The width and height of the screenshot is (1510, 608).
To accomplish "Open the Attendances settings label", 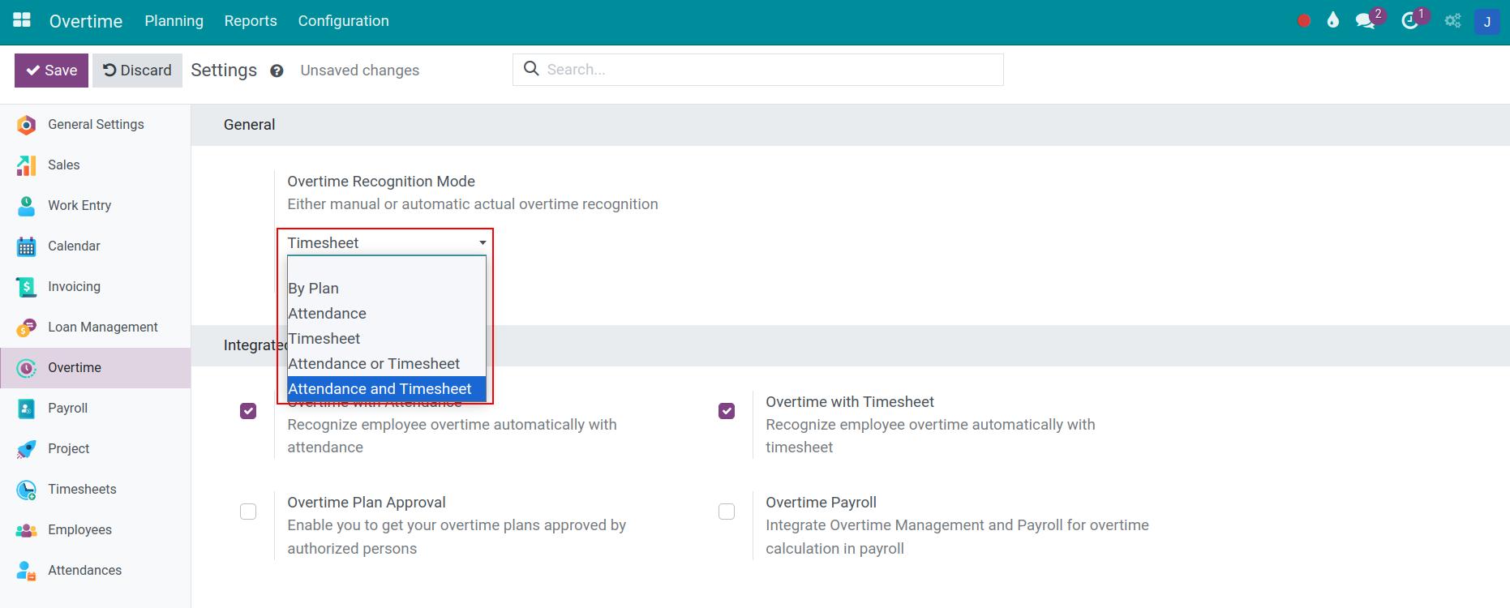I will pos(84,571).
